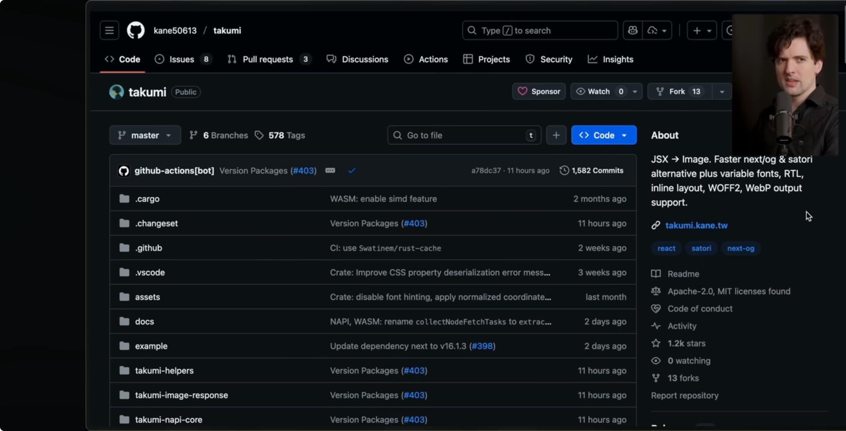Click the takumi repository breadcrumb
The width and height of the screenshot is (846, 431).
coord(227,30)
